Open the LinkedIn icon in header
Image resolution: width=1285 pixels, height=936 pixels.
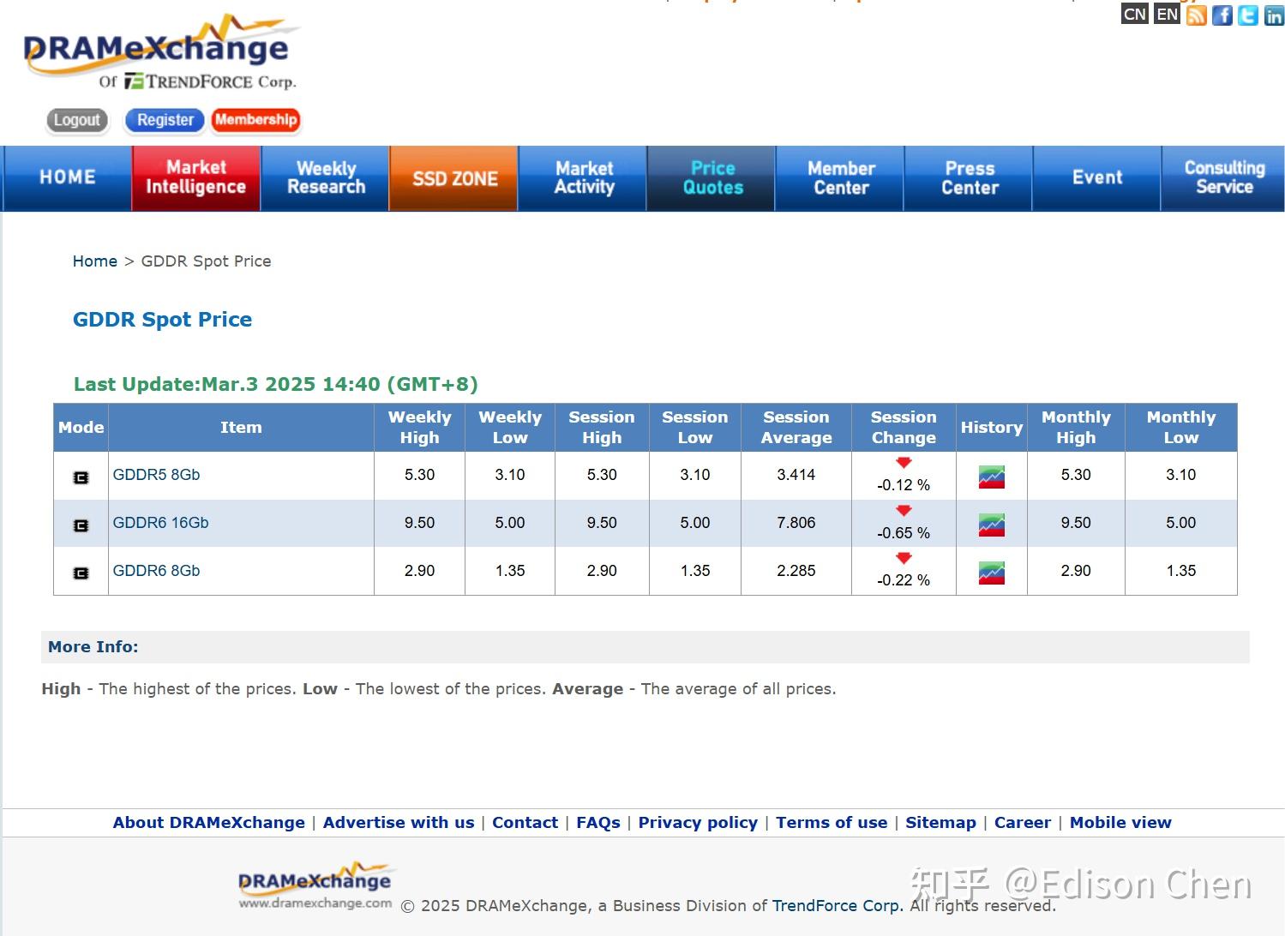[1274, 15]
